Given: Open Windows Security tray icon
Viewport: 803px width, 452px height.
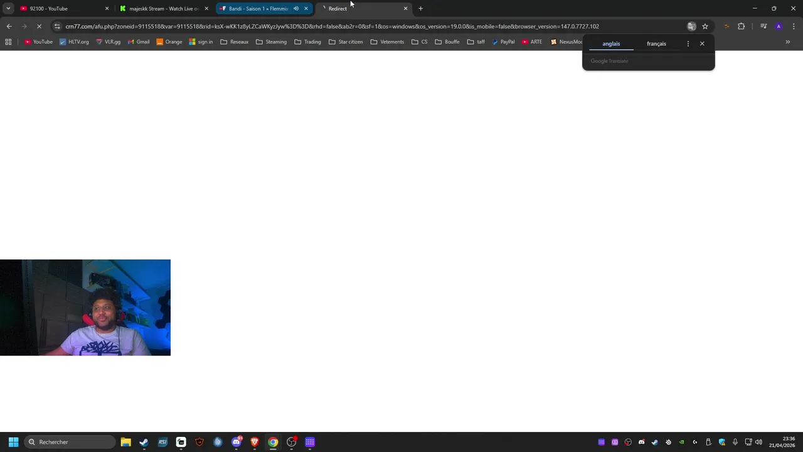Looking at the screenshot, I should click(722, 442).
